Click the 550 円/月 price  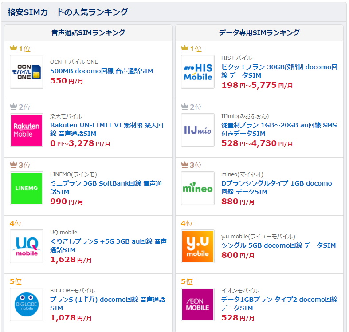click(67, 81)
